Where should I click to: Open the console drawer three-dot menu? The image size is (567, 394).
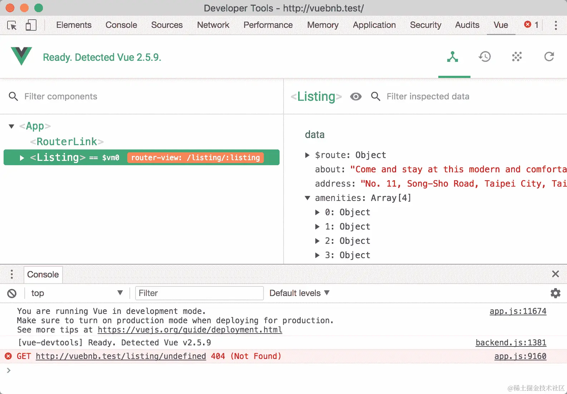[12, 274]
